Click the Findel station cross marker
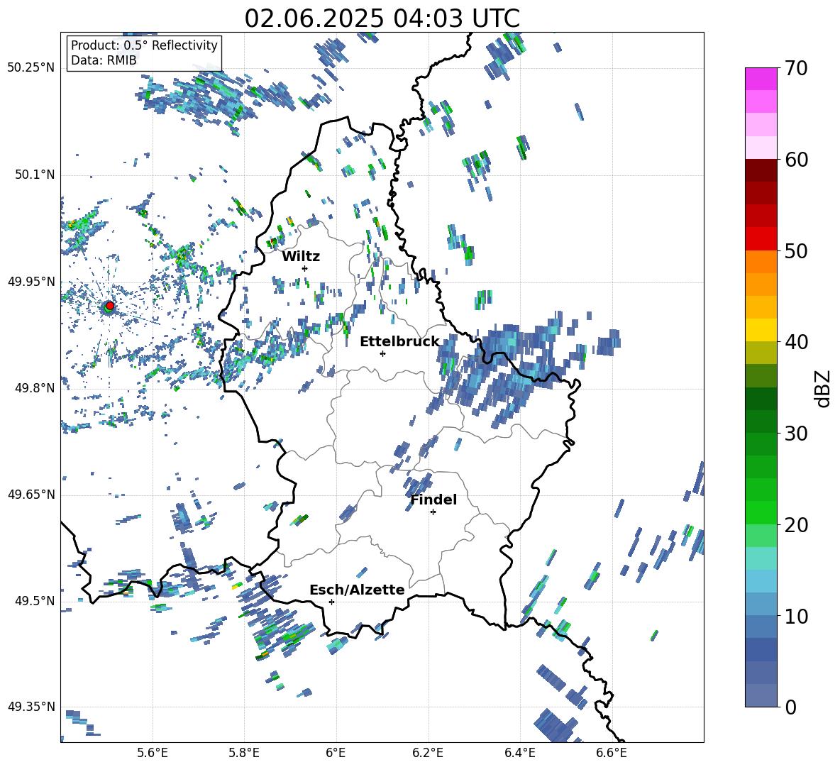Screen dimensions: 840x767 (x=433, y=512)
